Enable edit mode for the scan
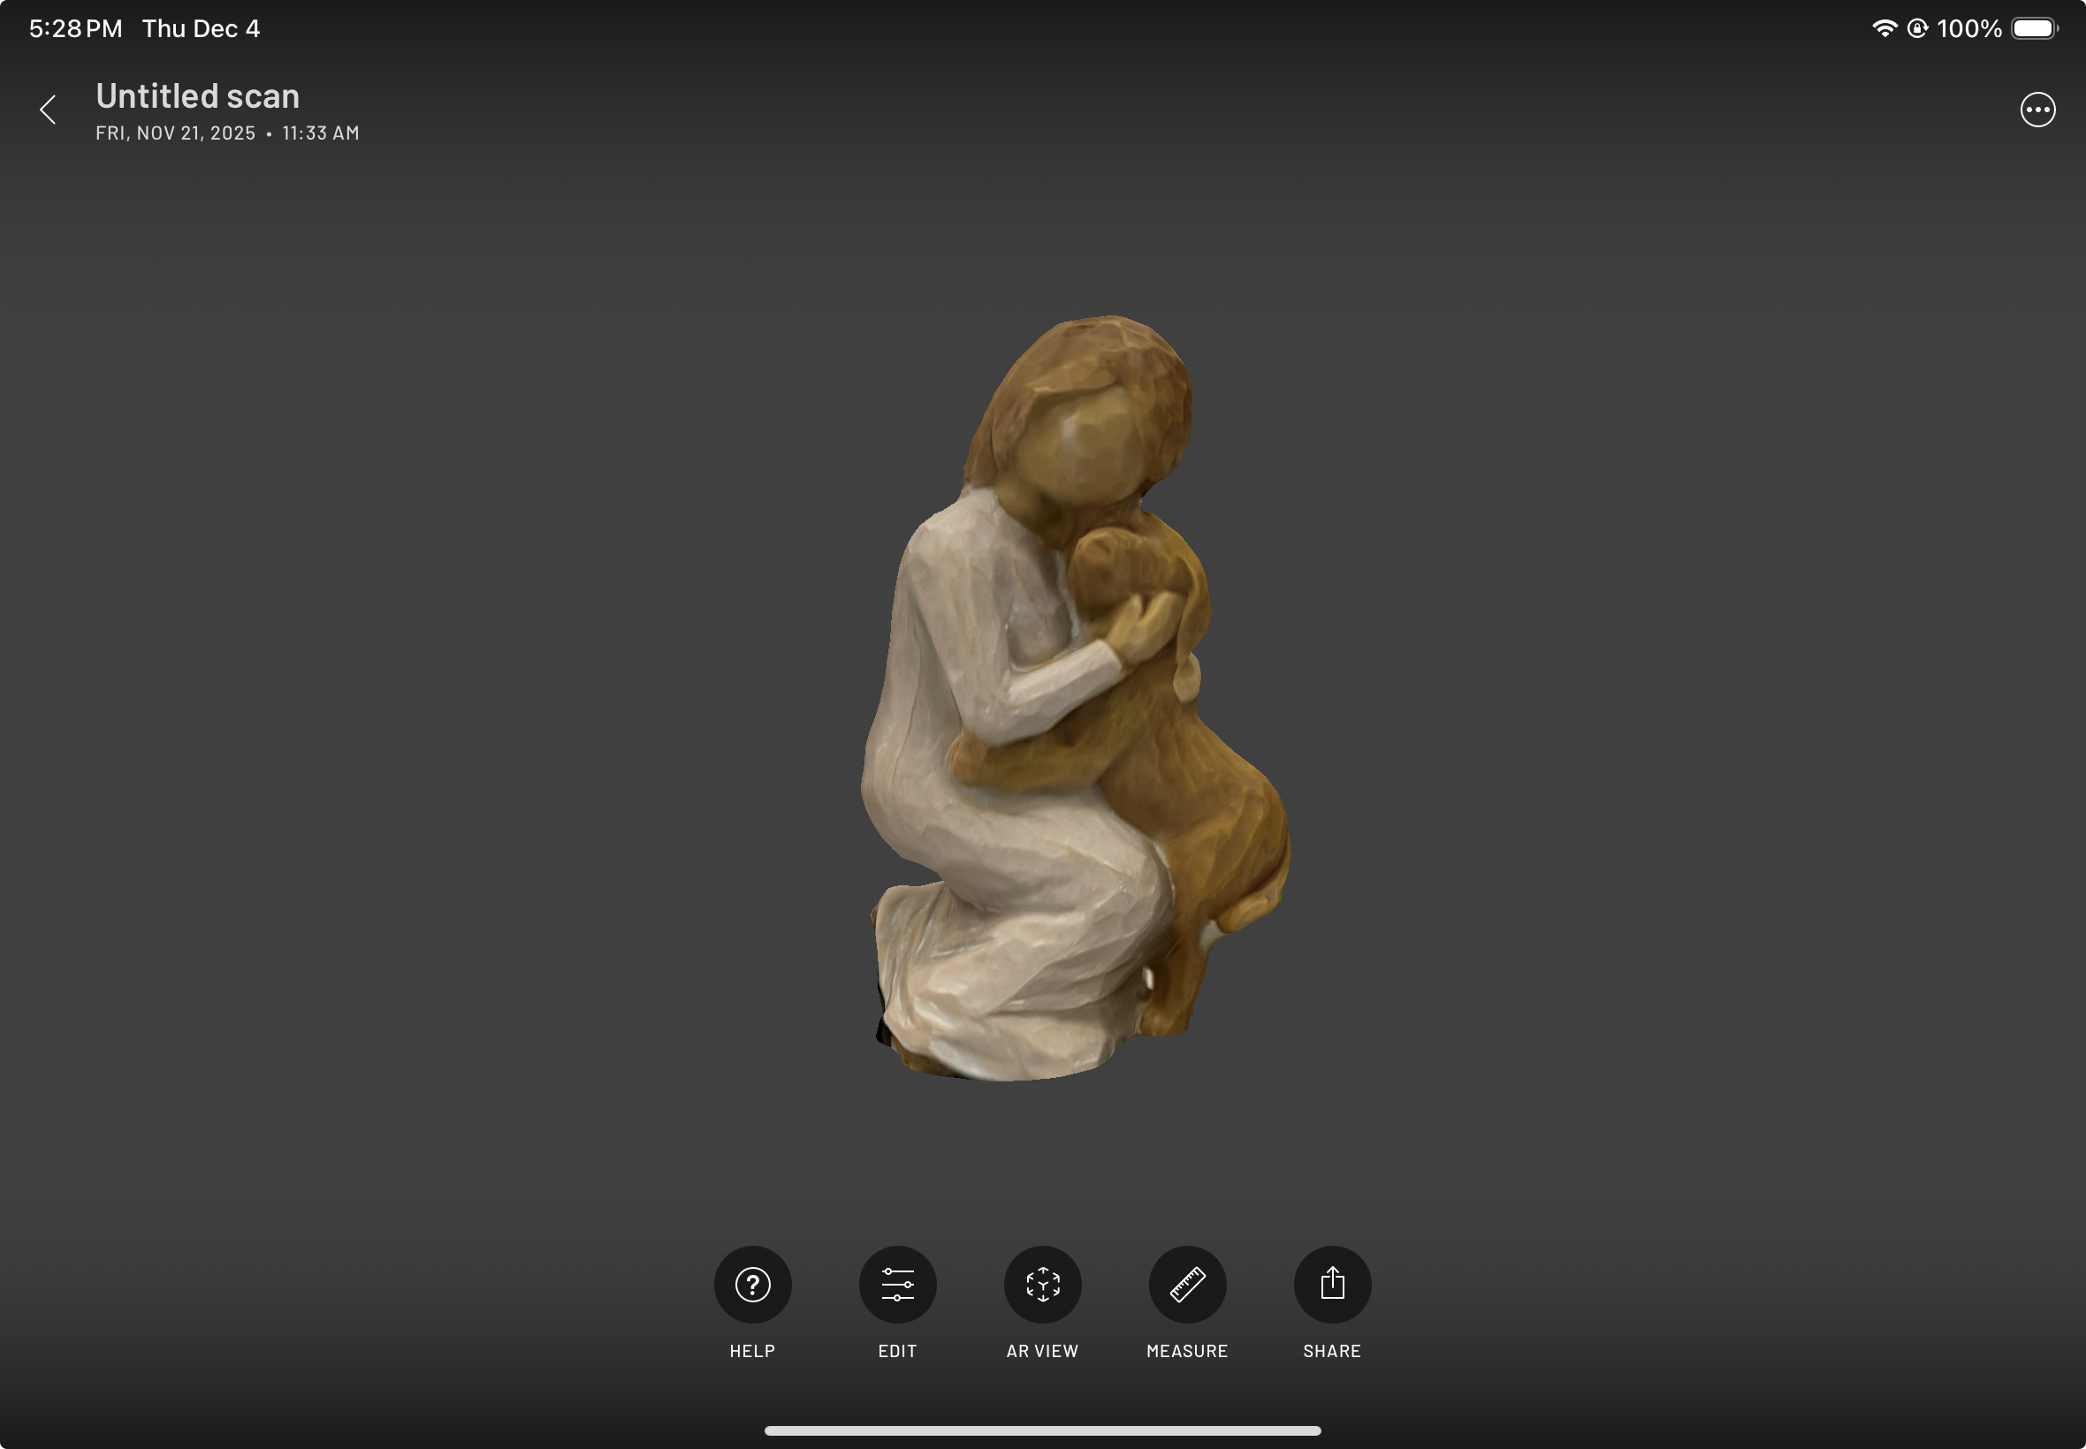This screenshot has width=2086, height=1449. (897, 1284)
